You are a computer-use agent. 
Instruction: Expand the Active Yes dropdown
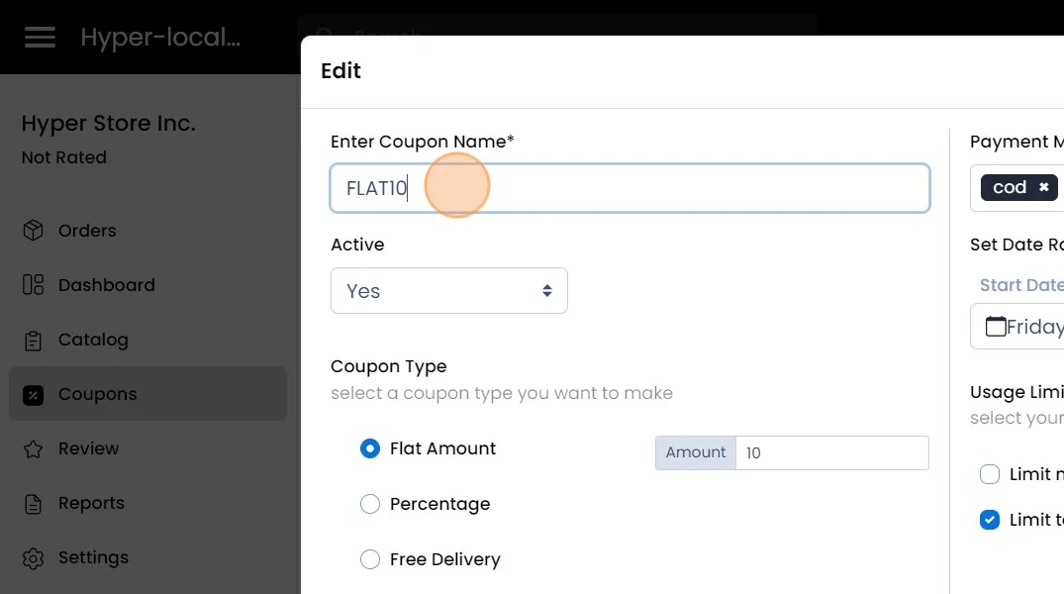(448, 291)
